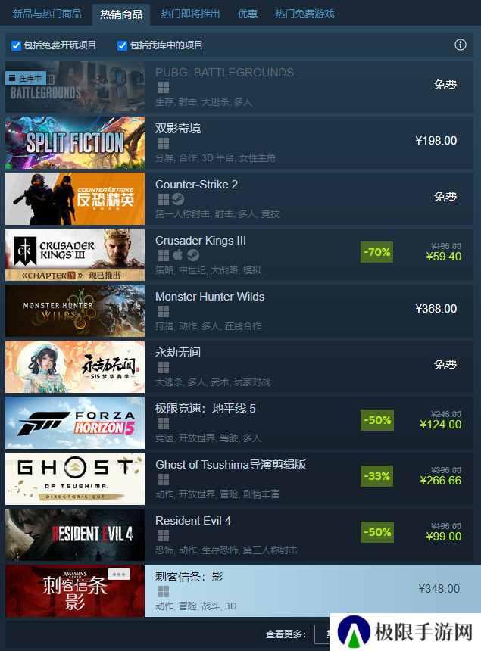The height and width of the screenshot is (651, 481).
Task: Click Windows icon under Split Fiction title
Action: click(164, 144)
